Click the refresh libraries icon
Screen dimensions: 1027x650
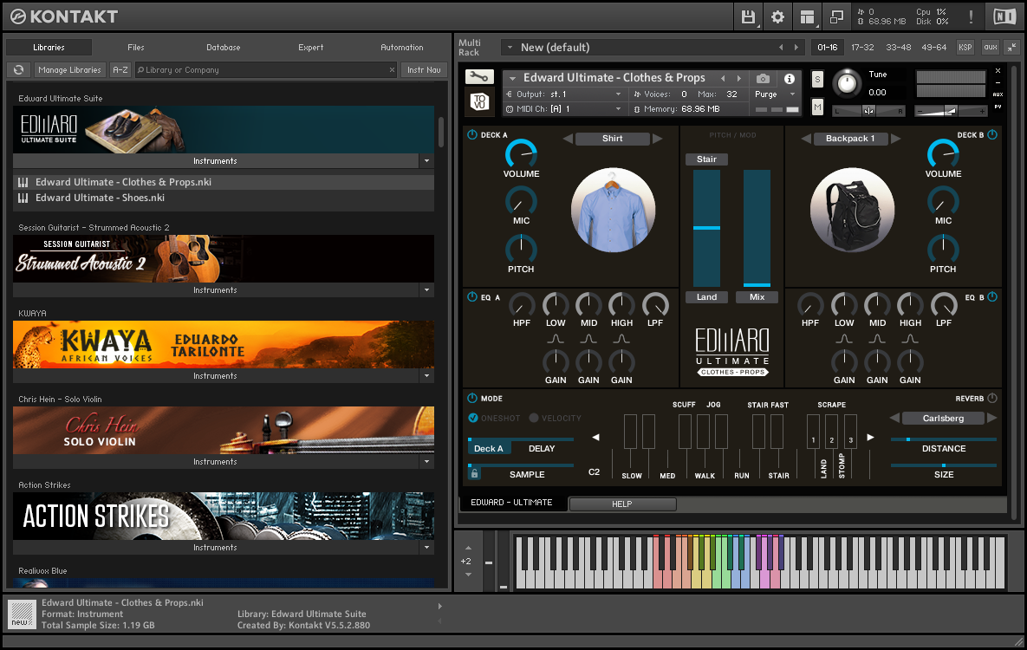pos(18,69)
